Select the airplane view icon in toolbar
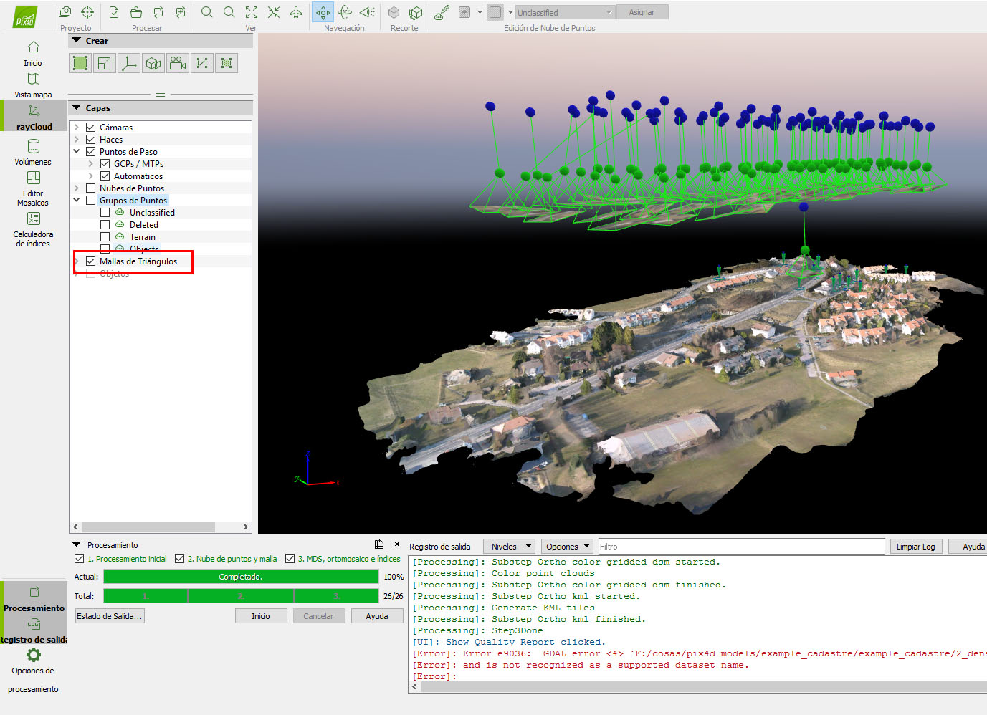The width and height of the screenshot is (987, 715). (296, 12)
